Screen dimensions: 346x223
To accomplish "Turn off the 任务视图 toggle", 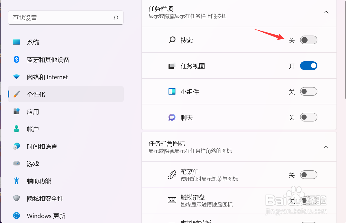I will pyautogui.click(x=308, y=66).
